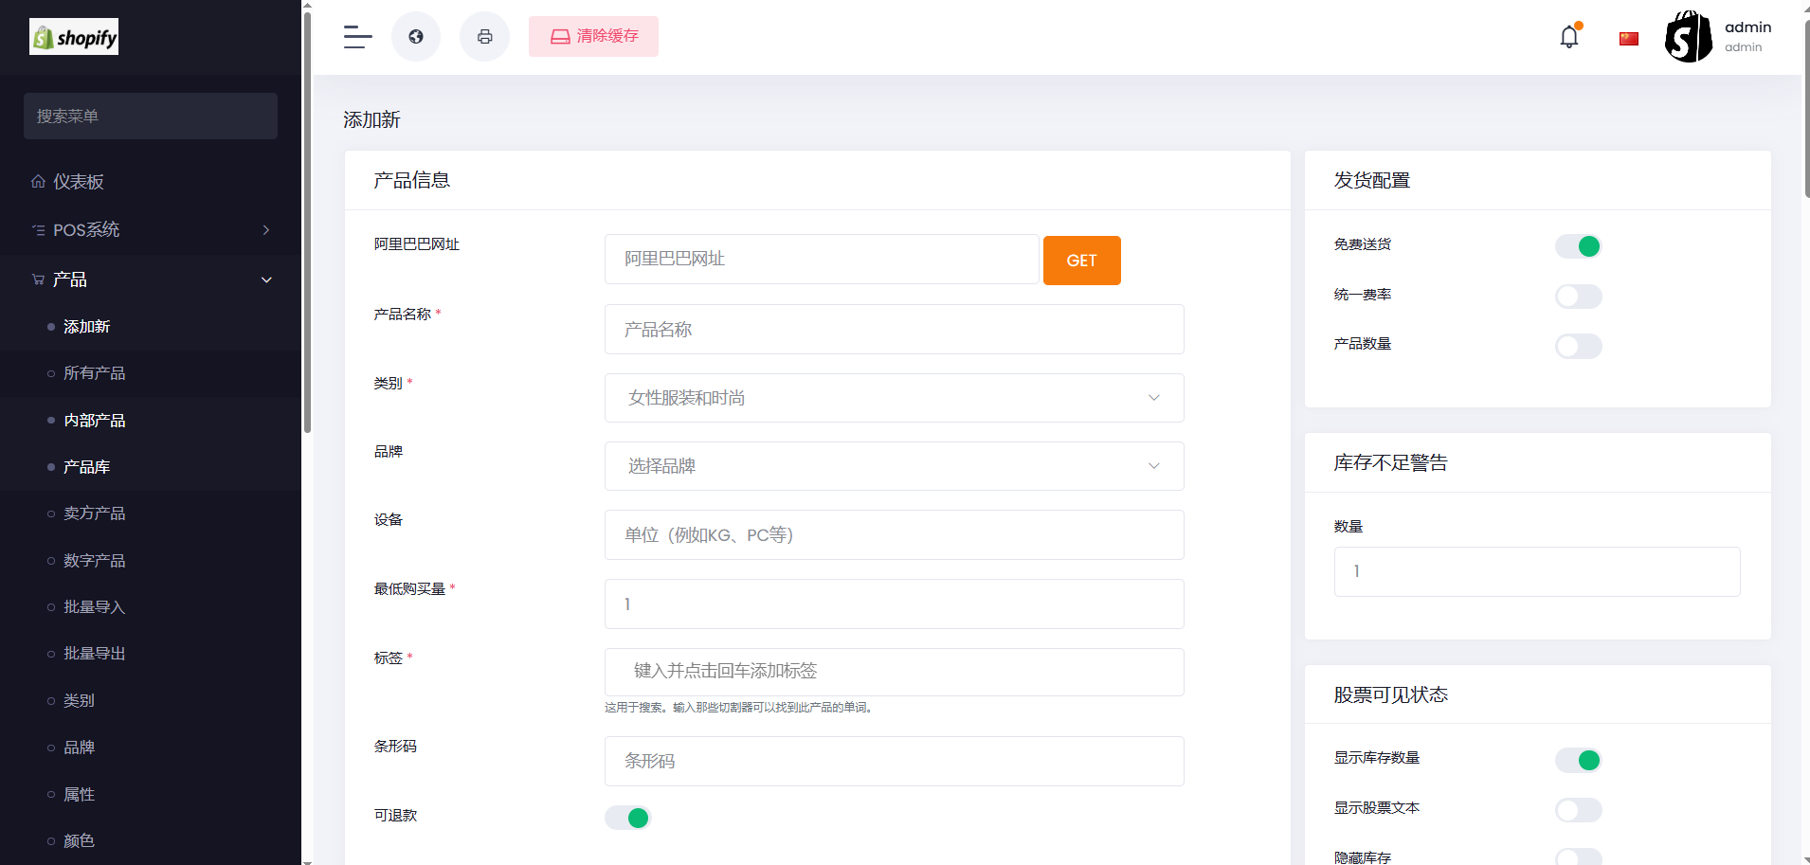Open the 类别 category dropdown
The width and height of the screenshot is (1810, 865).
[x=894, y=398]
